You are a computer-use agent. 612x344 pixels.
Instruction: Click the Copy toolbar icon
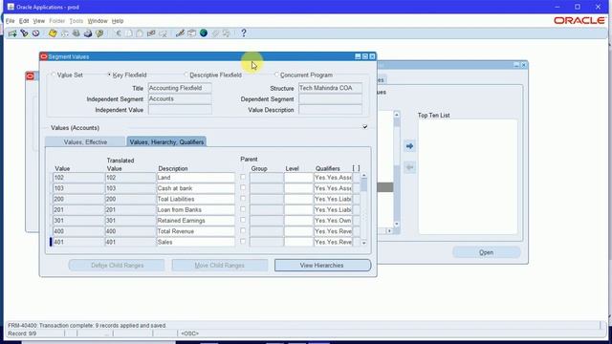click(129, 33)
